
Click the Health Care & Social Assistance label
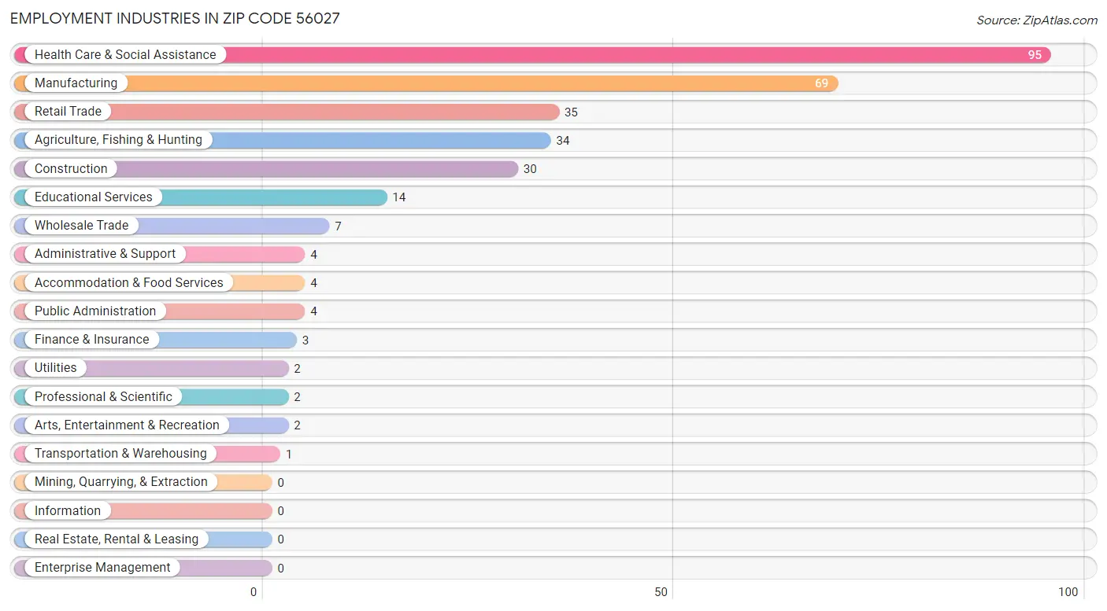coord(125,54)
